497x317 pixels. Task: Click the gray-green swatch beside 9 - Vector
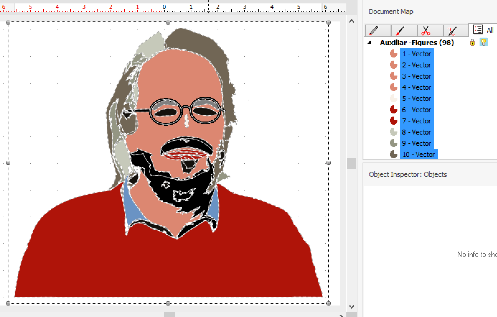[394, 143]
